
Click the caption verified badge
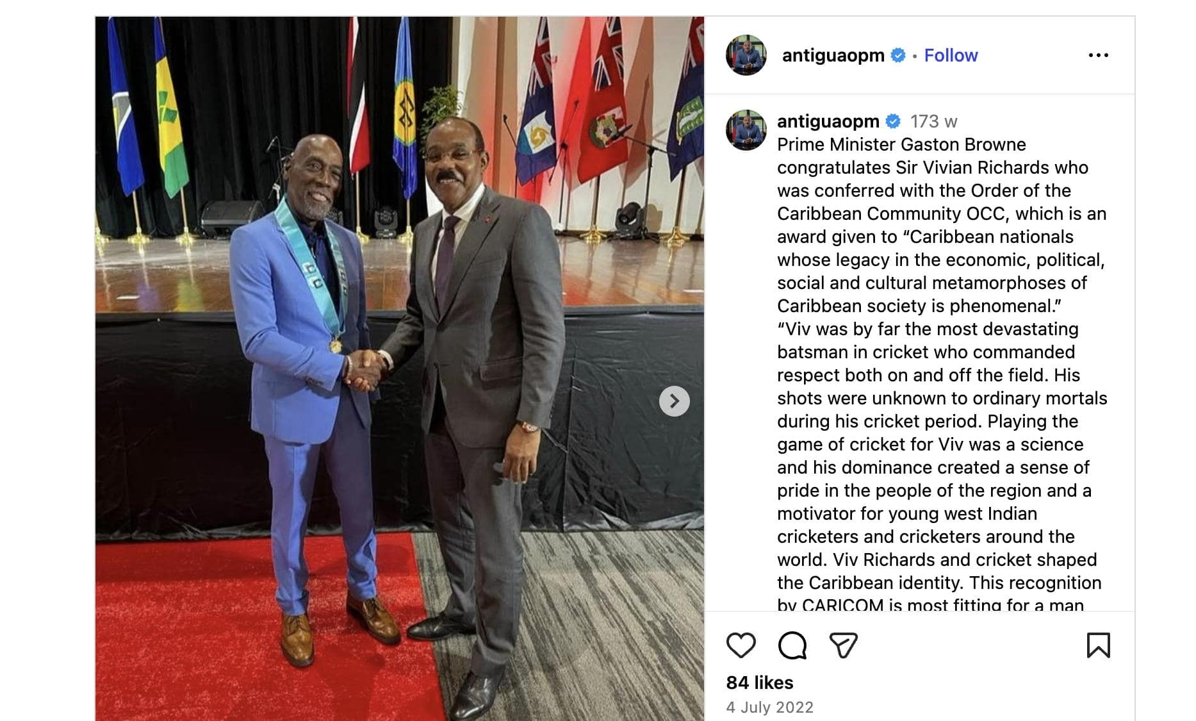click(x=893, y=121)
